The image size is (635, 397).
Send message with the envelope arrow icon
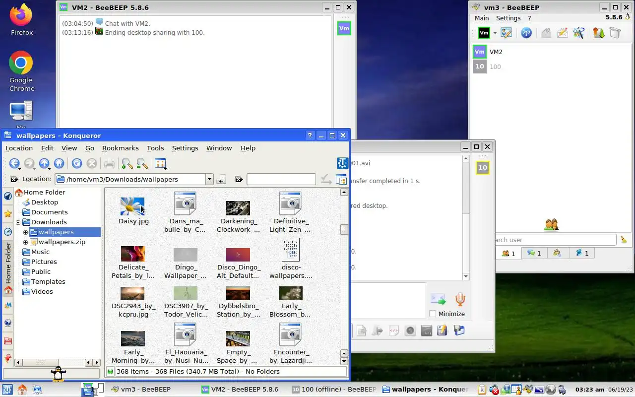(x=438, y=299)
